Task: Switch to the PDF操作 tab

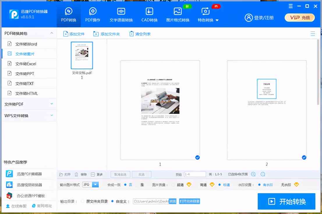Action: (93, 15)
